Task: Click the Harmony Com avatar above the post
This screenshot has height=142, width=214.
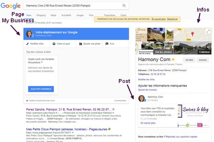Action: tap(142, 98)
